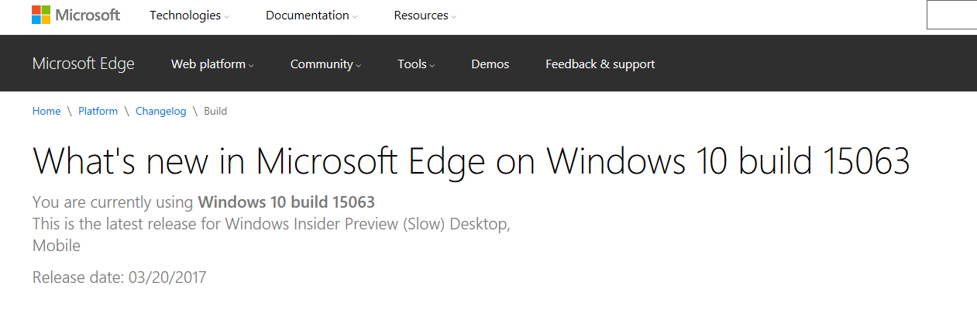Expand the Technologies dropdown chevron
This screenshot has width=977, height=310.
(227, 17)
